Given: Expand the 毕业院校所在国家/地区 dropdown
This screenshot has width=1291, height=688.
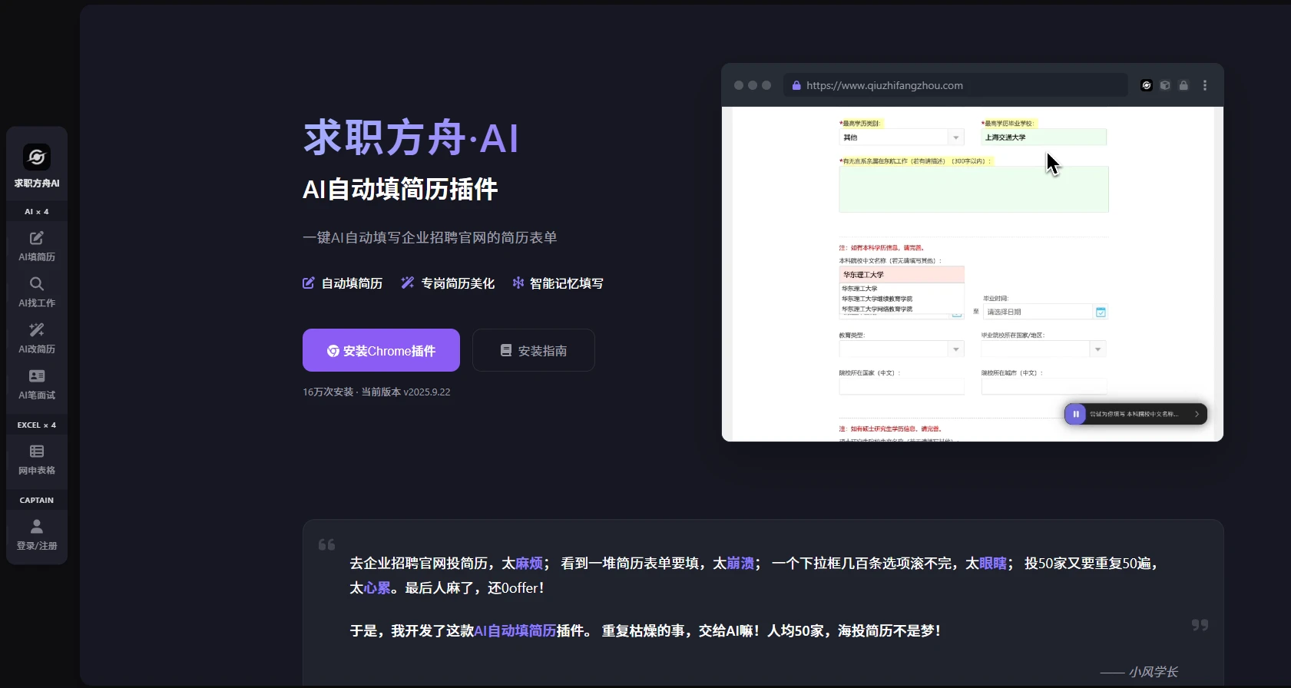Looking at the screenshot, I should (1097, 349).
